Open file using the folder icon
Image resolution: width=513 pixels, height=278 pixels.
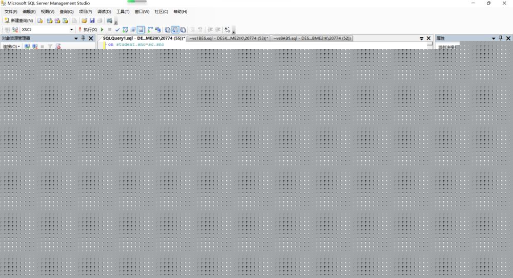(84, 20)
